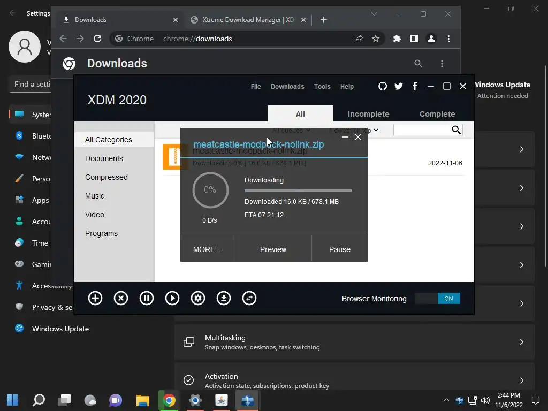Image resolution: width=548 pixels, height=411 pixels.
Task: Search Chrome downloads page magnifier
Action: (x=418, y=64)
